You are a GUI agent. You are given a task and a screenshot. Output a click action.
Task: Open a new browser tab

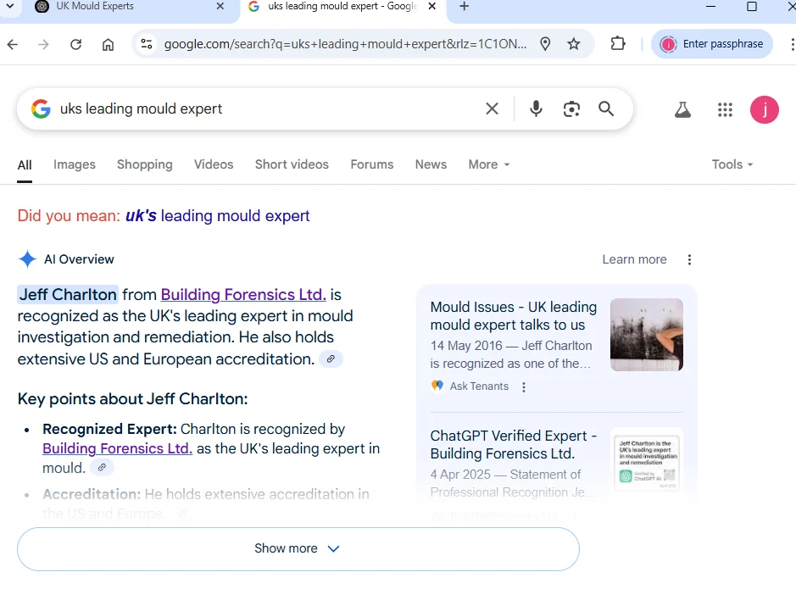click(x=464, y=7)
